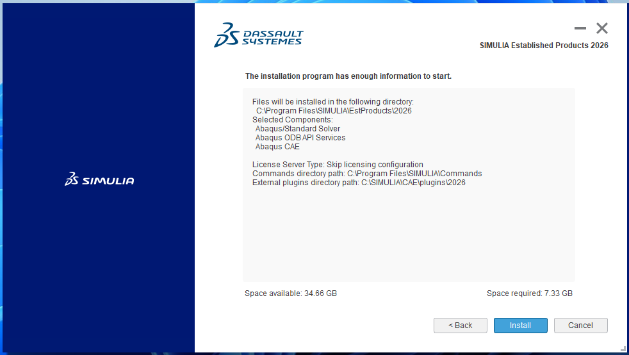Viewport: 629px width, 355px height.
Task: Click the 'installation program has enough information' heading
Action: 348,76
